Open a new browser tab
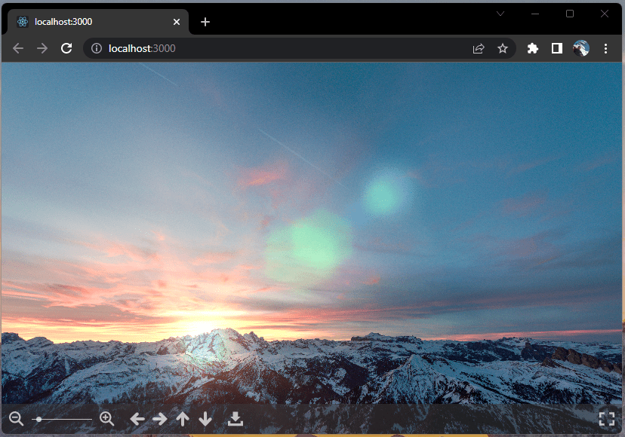Viewport: 625px width, 437px height. [x=205, y=21]
